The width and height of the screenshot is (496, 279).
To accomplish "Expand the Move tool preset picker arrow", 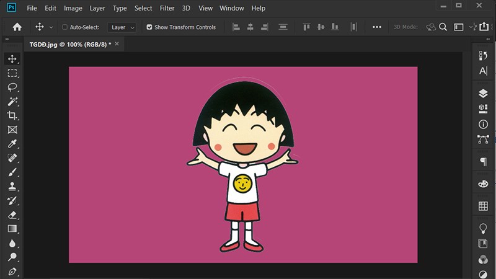I will [51, 27].
